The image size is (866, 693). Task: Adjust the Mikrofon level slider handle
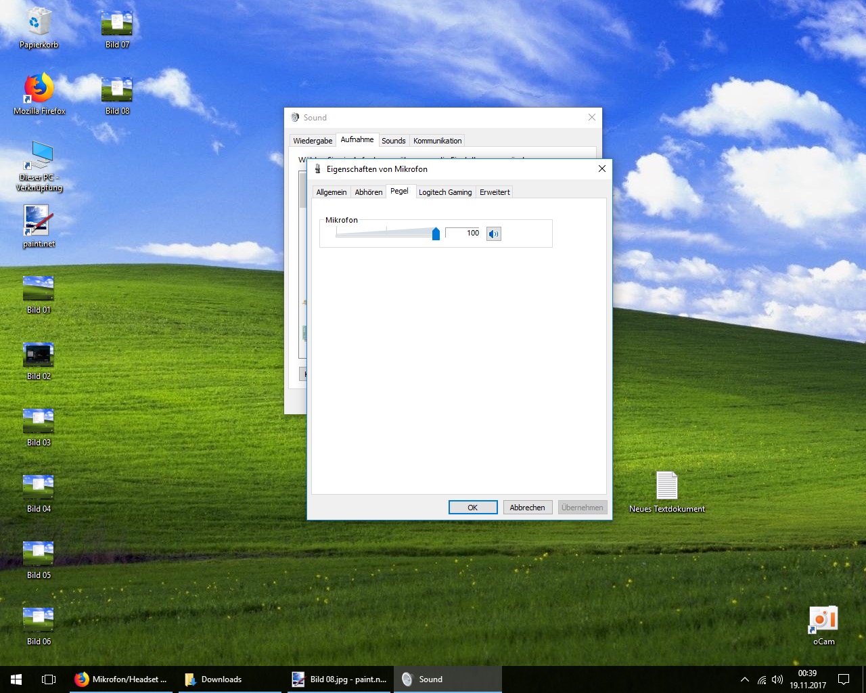[x=436, y=233]
